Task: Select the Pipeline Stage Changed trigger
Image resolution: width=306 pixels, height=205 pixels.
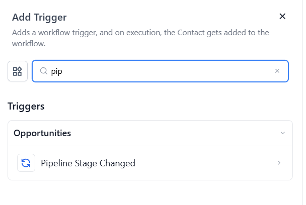Action: (x=88, y=163)
